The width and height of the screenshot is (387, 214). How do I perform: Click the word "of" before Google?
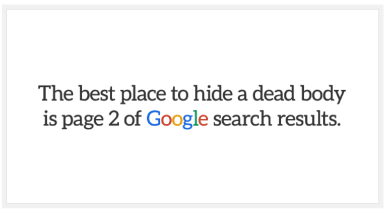pos(132,120)
